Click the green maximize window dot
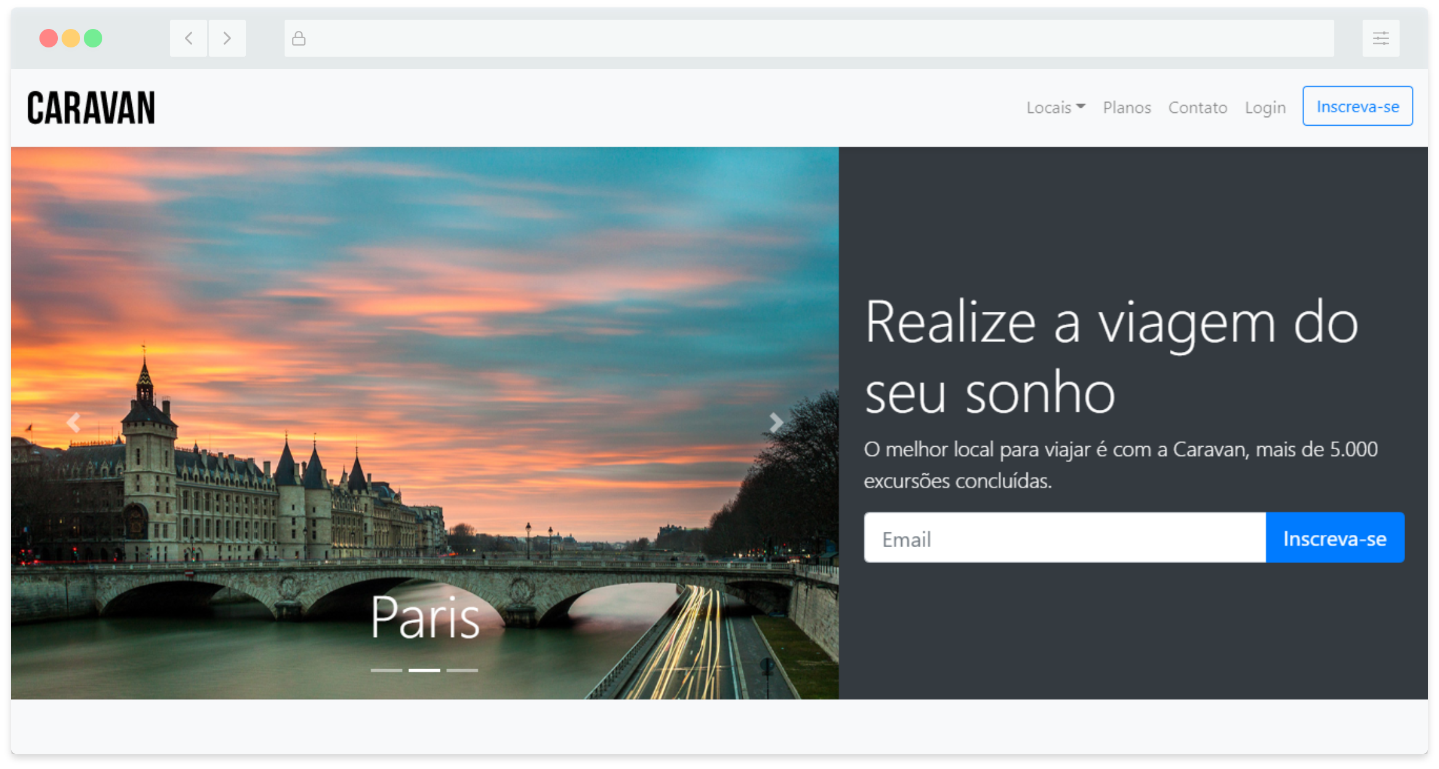Image resolution: width=1439 pixels, height=769 pixels. point(93,38)
